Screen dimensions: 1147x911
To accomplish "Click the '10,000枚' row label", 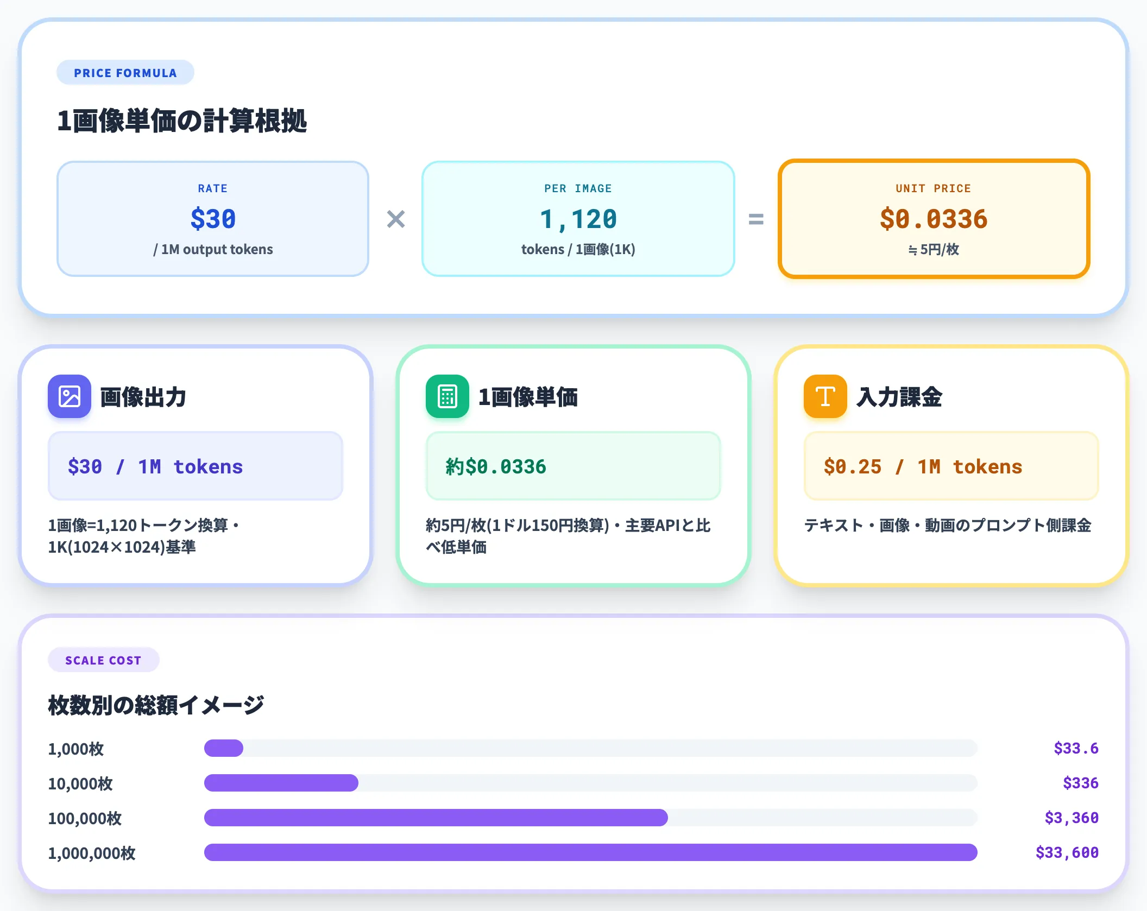I will (80, 783).
